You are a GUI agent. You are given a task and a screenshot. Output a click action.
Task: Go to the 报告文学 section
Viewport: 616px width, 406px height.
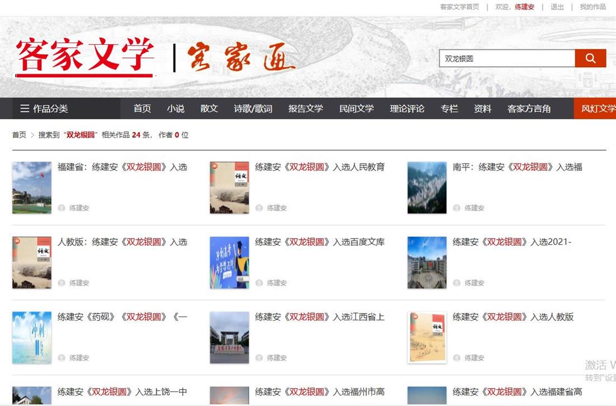pyautogui.click(x=306, y=109)
